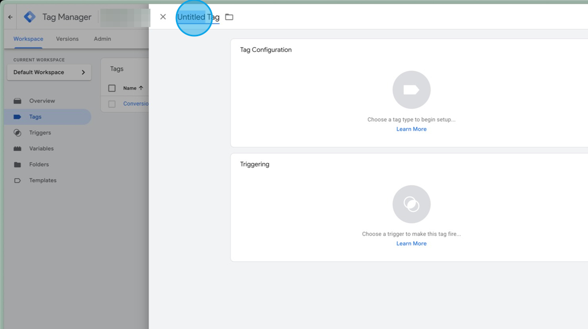Toggle the select-all checkbox in Tags list
This screenshot has width=588, height=329.
coord(111,88)
